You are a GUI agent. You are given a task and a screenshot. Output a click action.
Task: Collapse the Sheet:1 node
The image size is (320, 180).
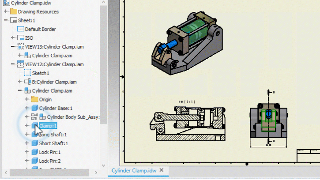(6, 20)
